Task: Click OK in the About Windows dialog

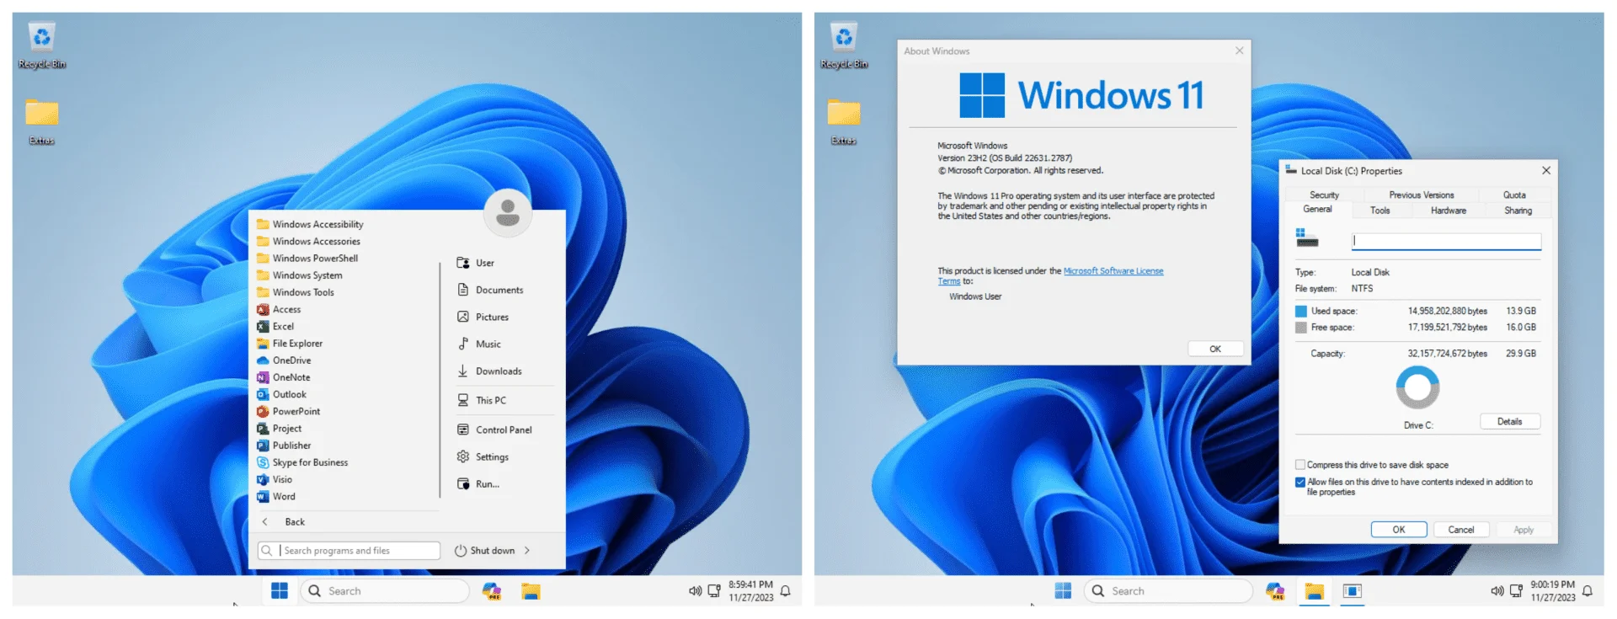Action: pos(1215,349)
